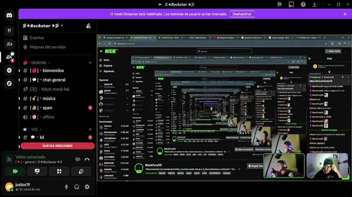Select BlackFury05 Stream browser tab in stream

(143, 37)
